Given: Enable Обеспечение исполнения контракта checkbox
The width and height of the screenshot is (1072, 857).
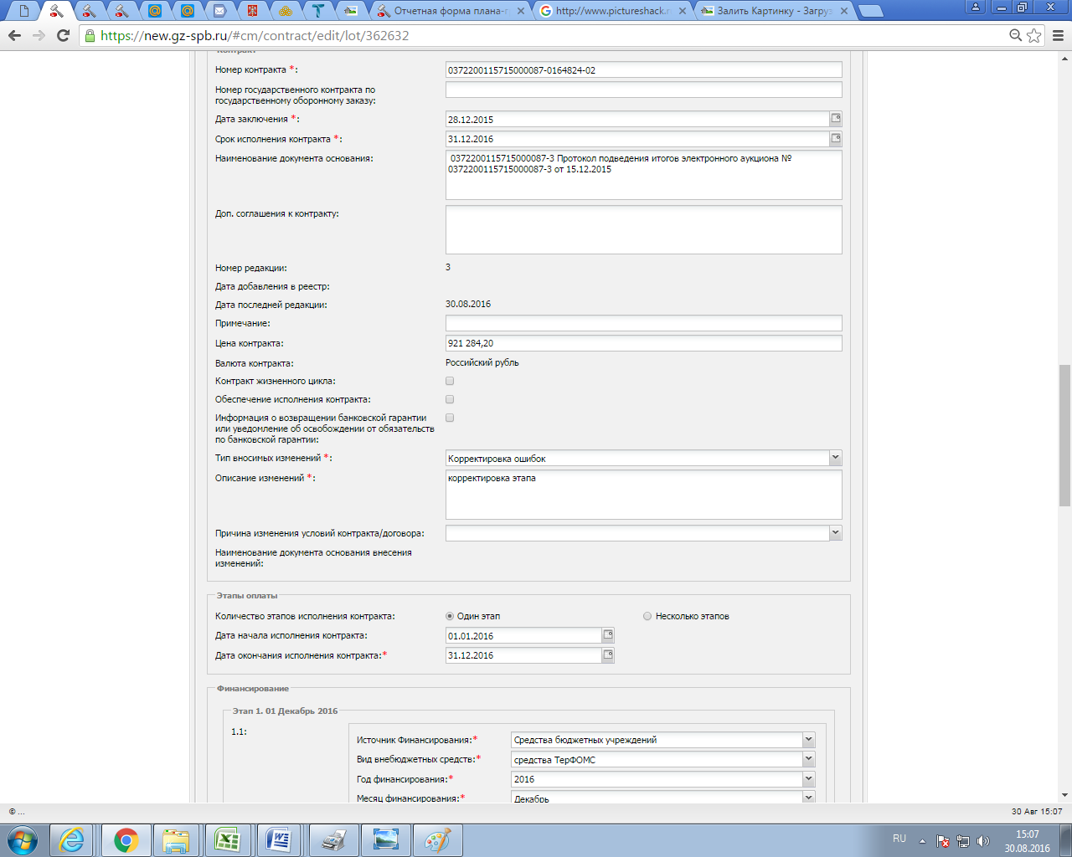Looking at the screenshot, I should [x=450, y=399].
